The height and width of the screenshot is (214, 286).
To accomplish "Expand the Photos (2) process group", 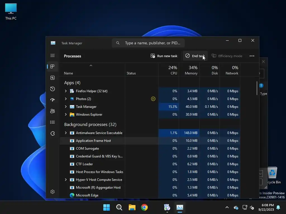I will 66,99.
